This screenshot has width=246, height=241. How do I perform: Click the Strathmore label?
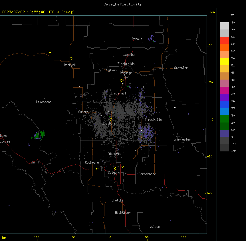click(147, 174)
